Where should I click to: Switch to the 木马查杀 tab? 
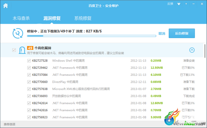tap(21, 18)
